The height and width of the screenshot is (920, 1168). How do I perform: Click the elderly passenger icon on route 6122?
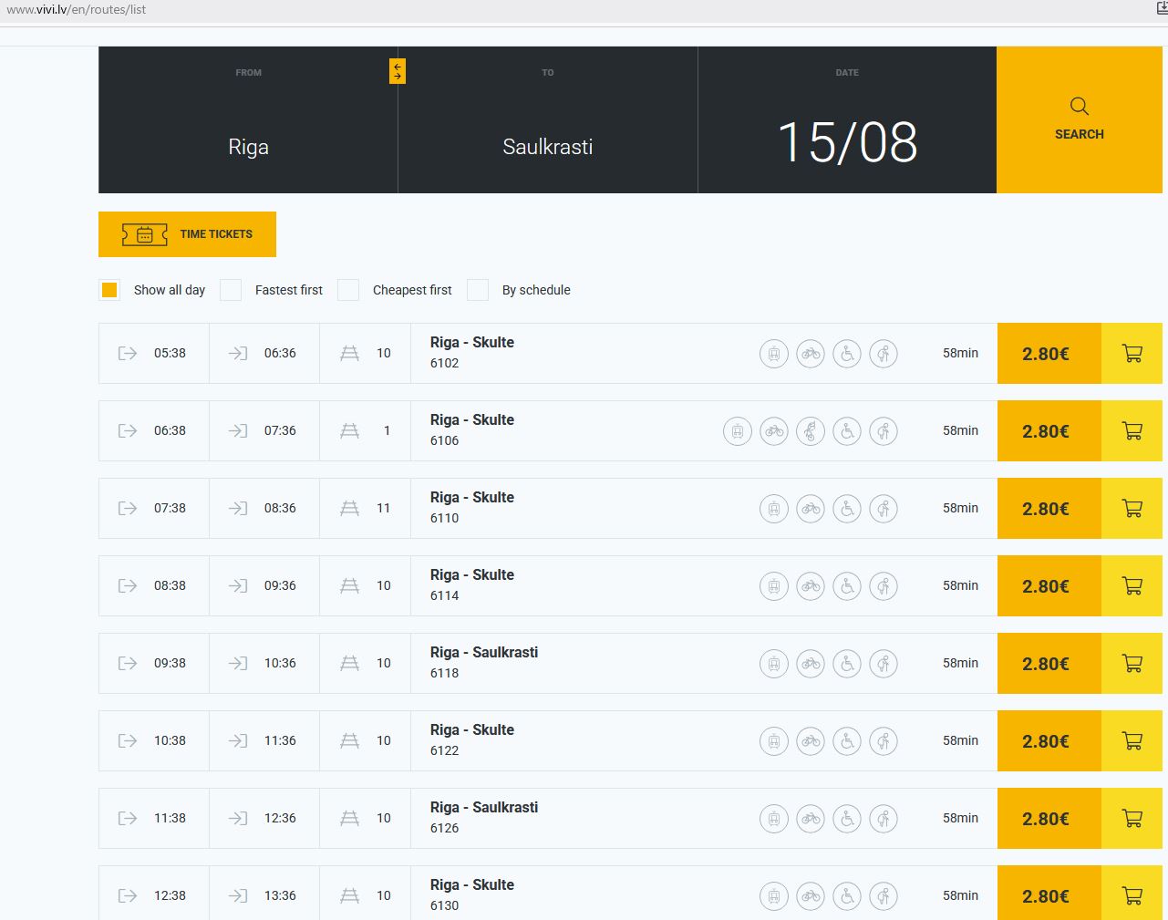[x=884, y=741]
